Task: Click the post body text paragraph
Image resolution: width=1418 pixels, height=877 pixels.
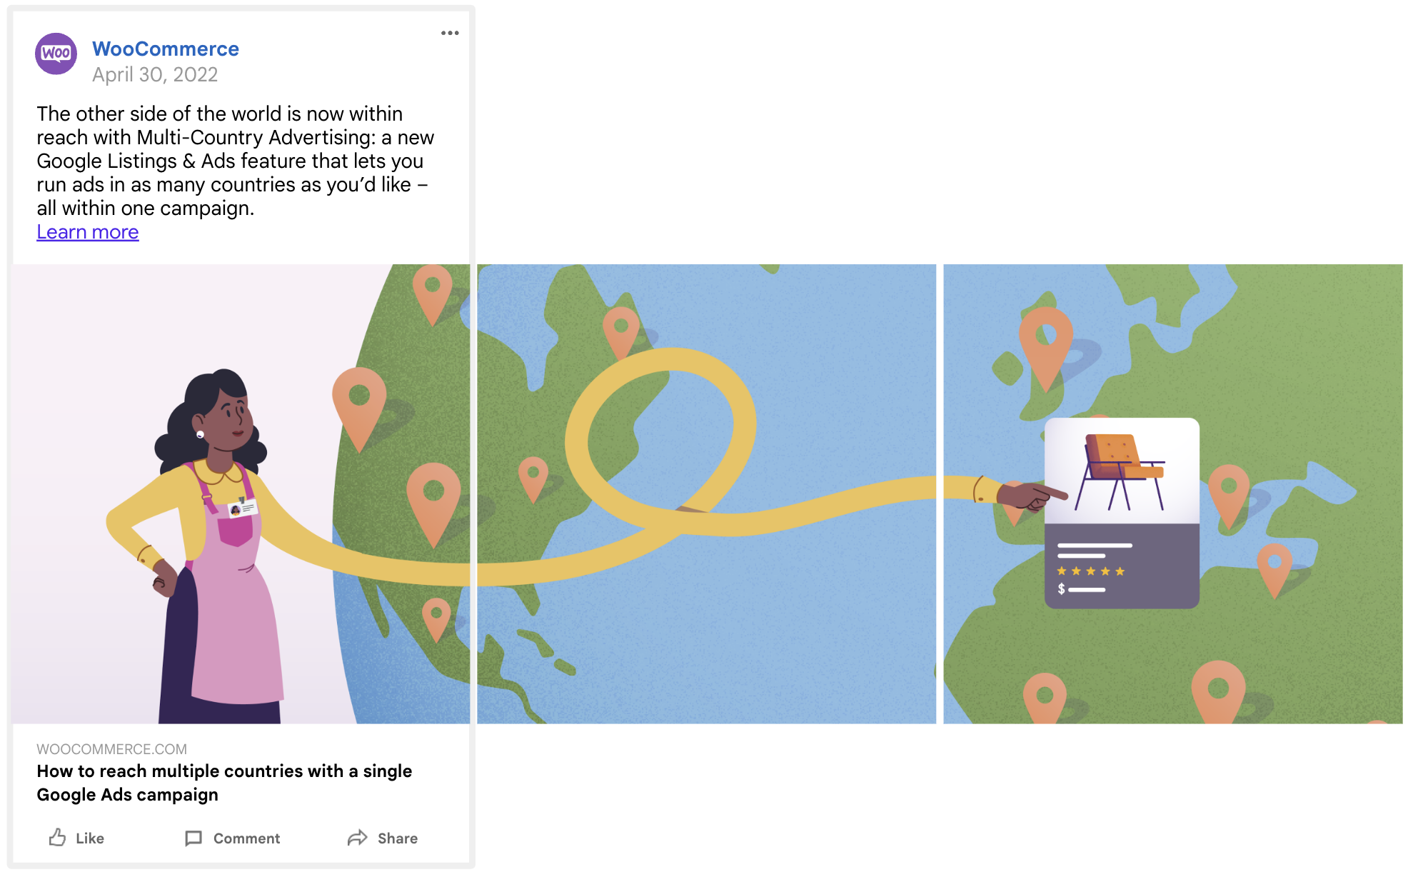Action: 236,161
